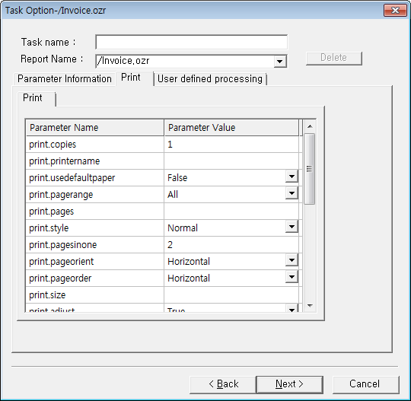Cancel the Task Option dialog
The height and width of the screenshot is (401, 411).
point(365,384)
